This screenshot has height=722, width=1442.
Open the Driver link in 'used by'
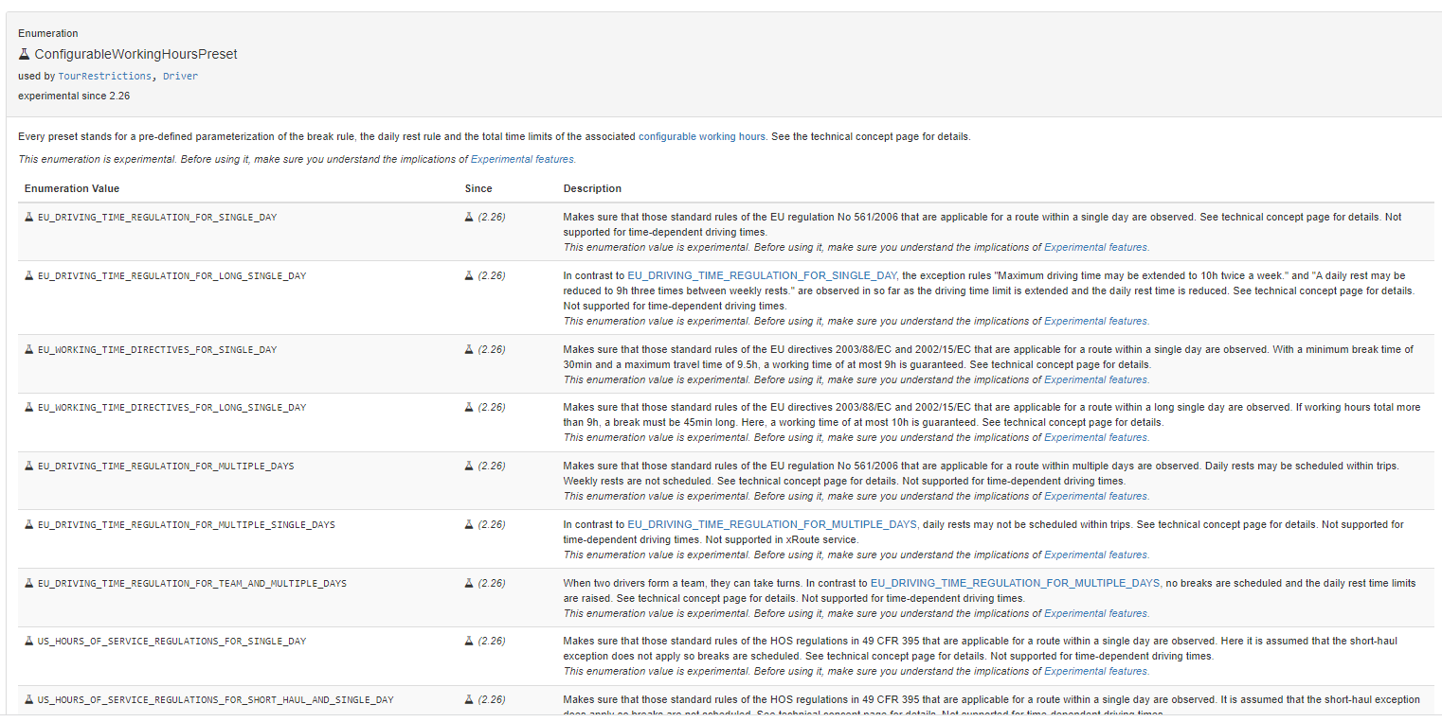[180, 76]
